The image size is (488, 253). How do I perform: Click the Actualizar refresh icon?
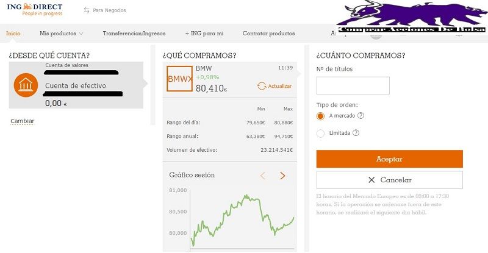click(262, 86)
